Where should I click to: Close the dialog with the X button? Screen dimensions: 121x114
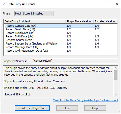coord(117,4)
